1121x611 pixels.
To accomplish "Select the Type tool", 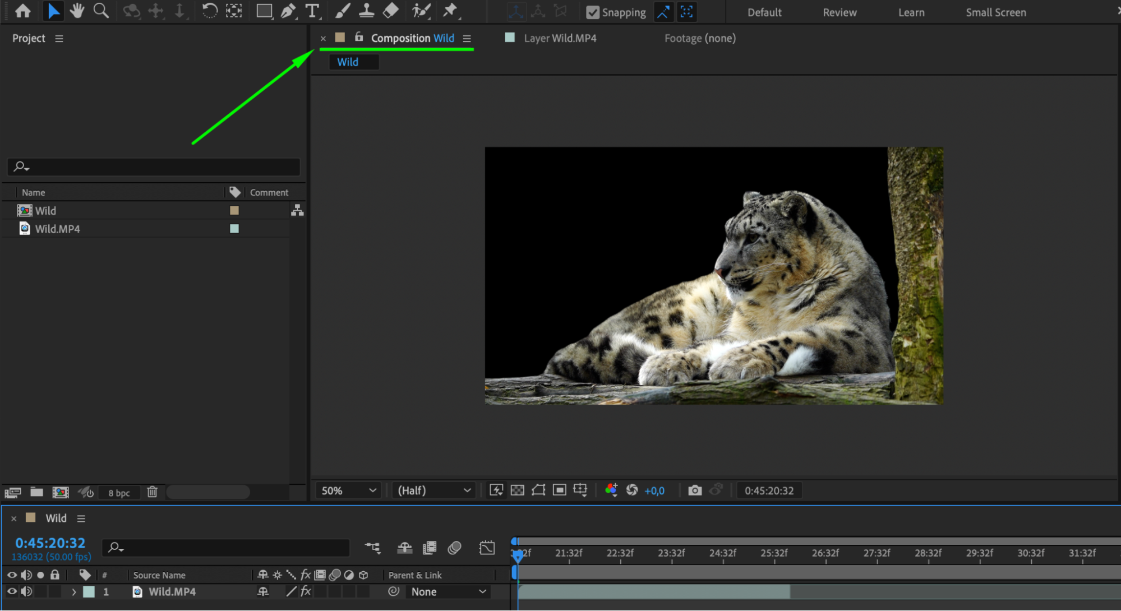I will (x=312, y=11).
